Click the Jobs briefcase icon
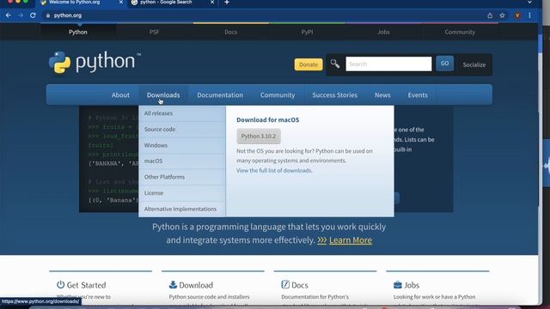This screenshot has width=550, height=309. (397, 284)
